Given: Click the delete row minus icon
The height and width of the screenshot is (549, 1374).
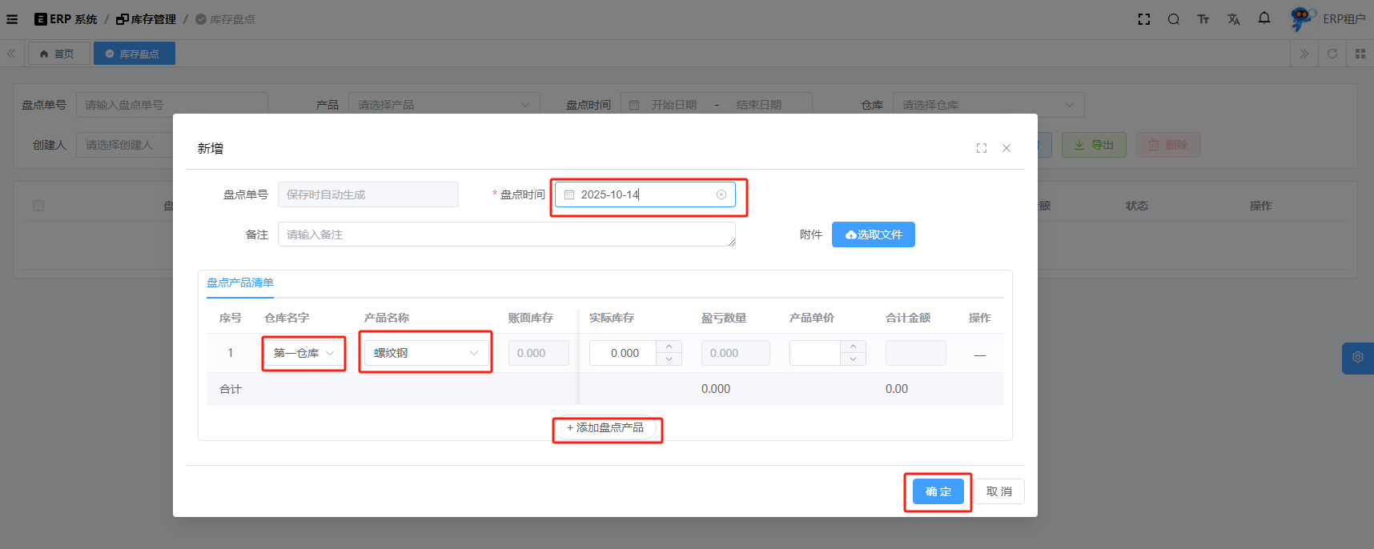Looking at the screenshot, I should 979,354.
